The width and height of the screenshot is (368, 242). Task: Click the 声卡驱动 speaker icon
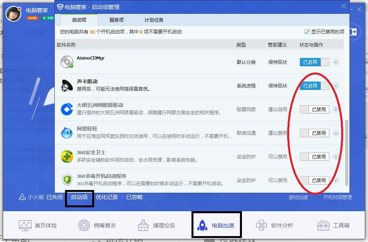pyautogui.click(x=67, y=86)
